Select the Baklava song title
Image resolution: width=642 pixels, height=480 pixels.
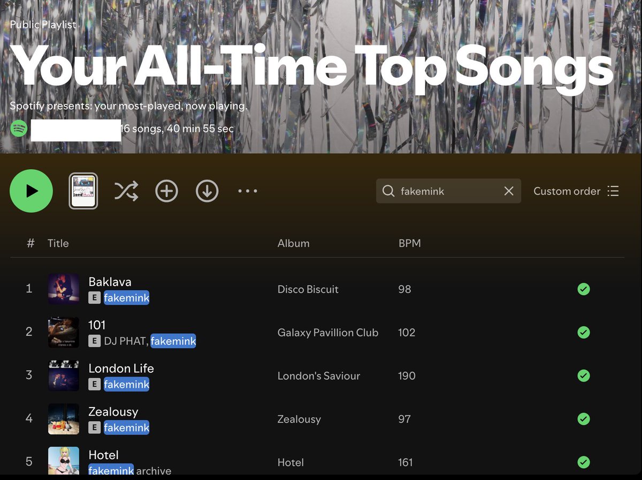pos(110,282)
